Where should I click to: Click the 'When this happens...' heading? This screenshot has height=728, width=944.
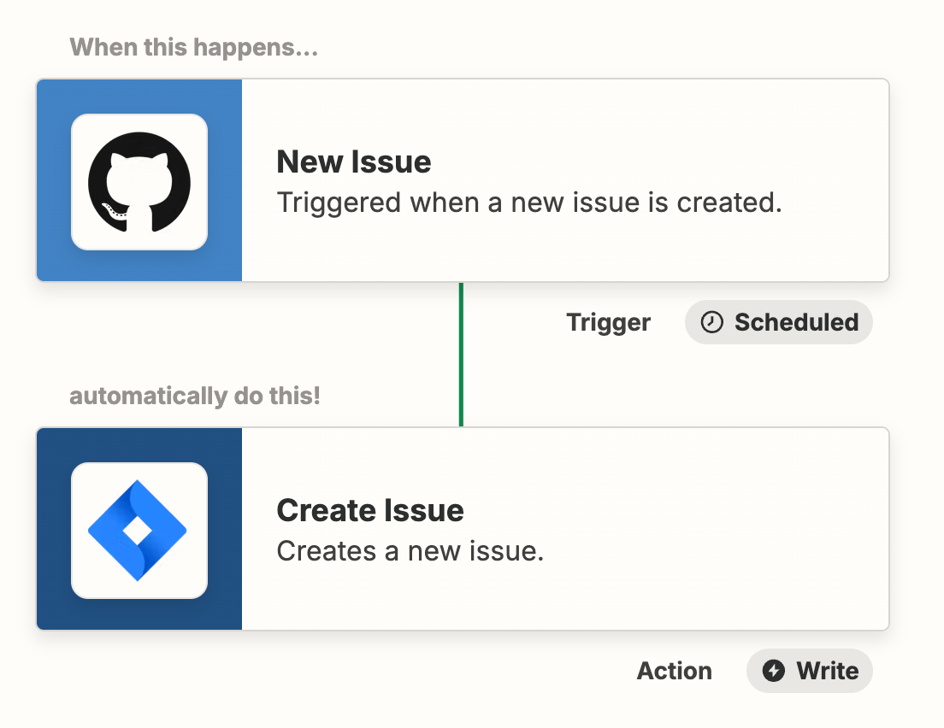[x=192, y=47]
